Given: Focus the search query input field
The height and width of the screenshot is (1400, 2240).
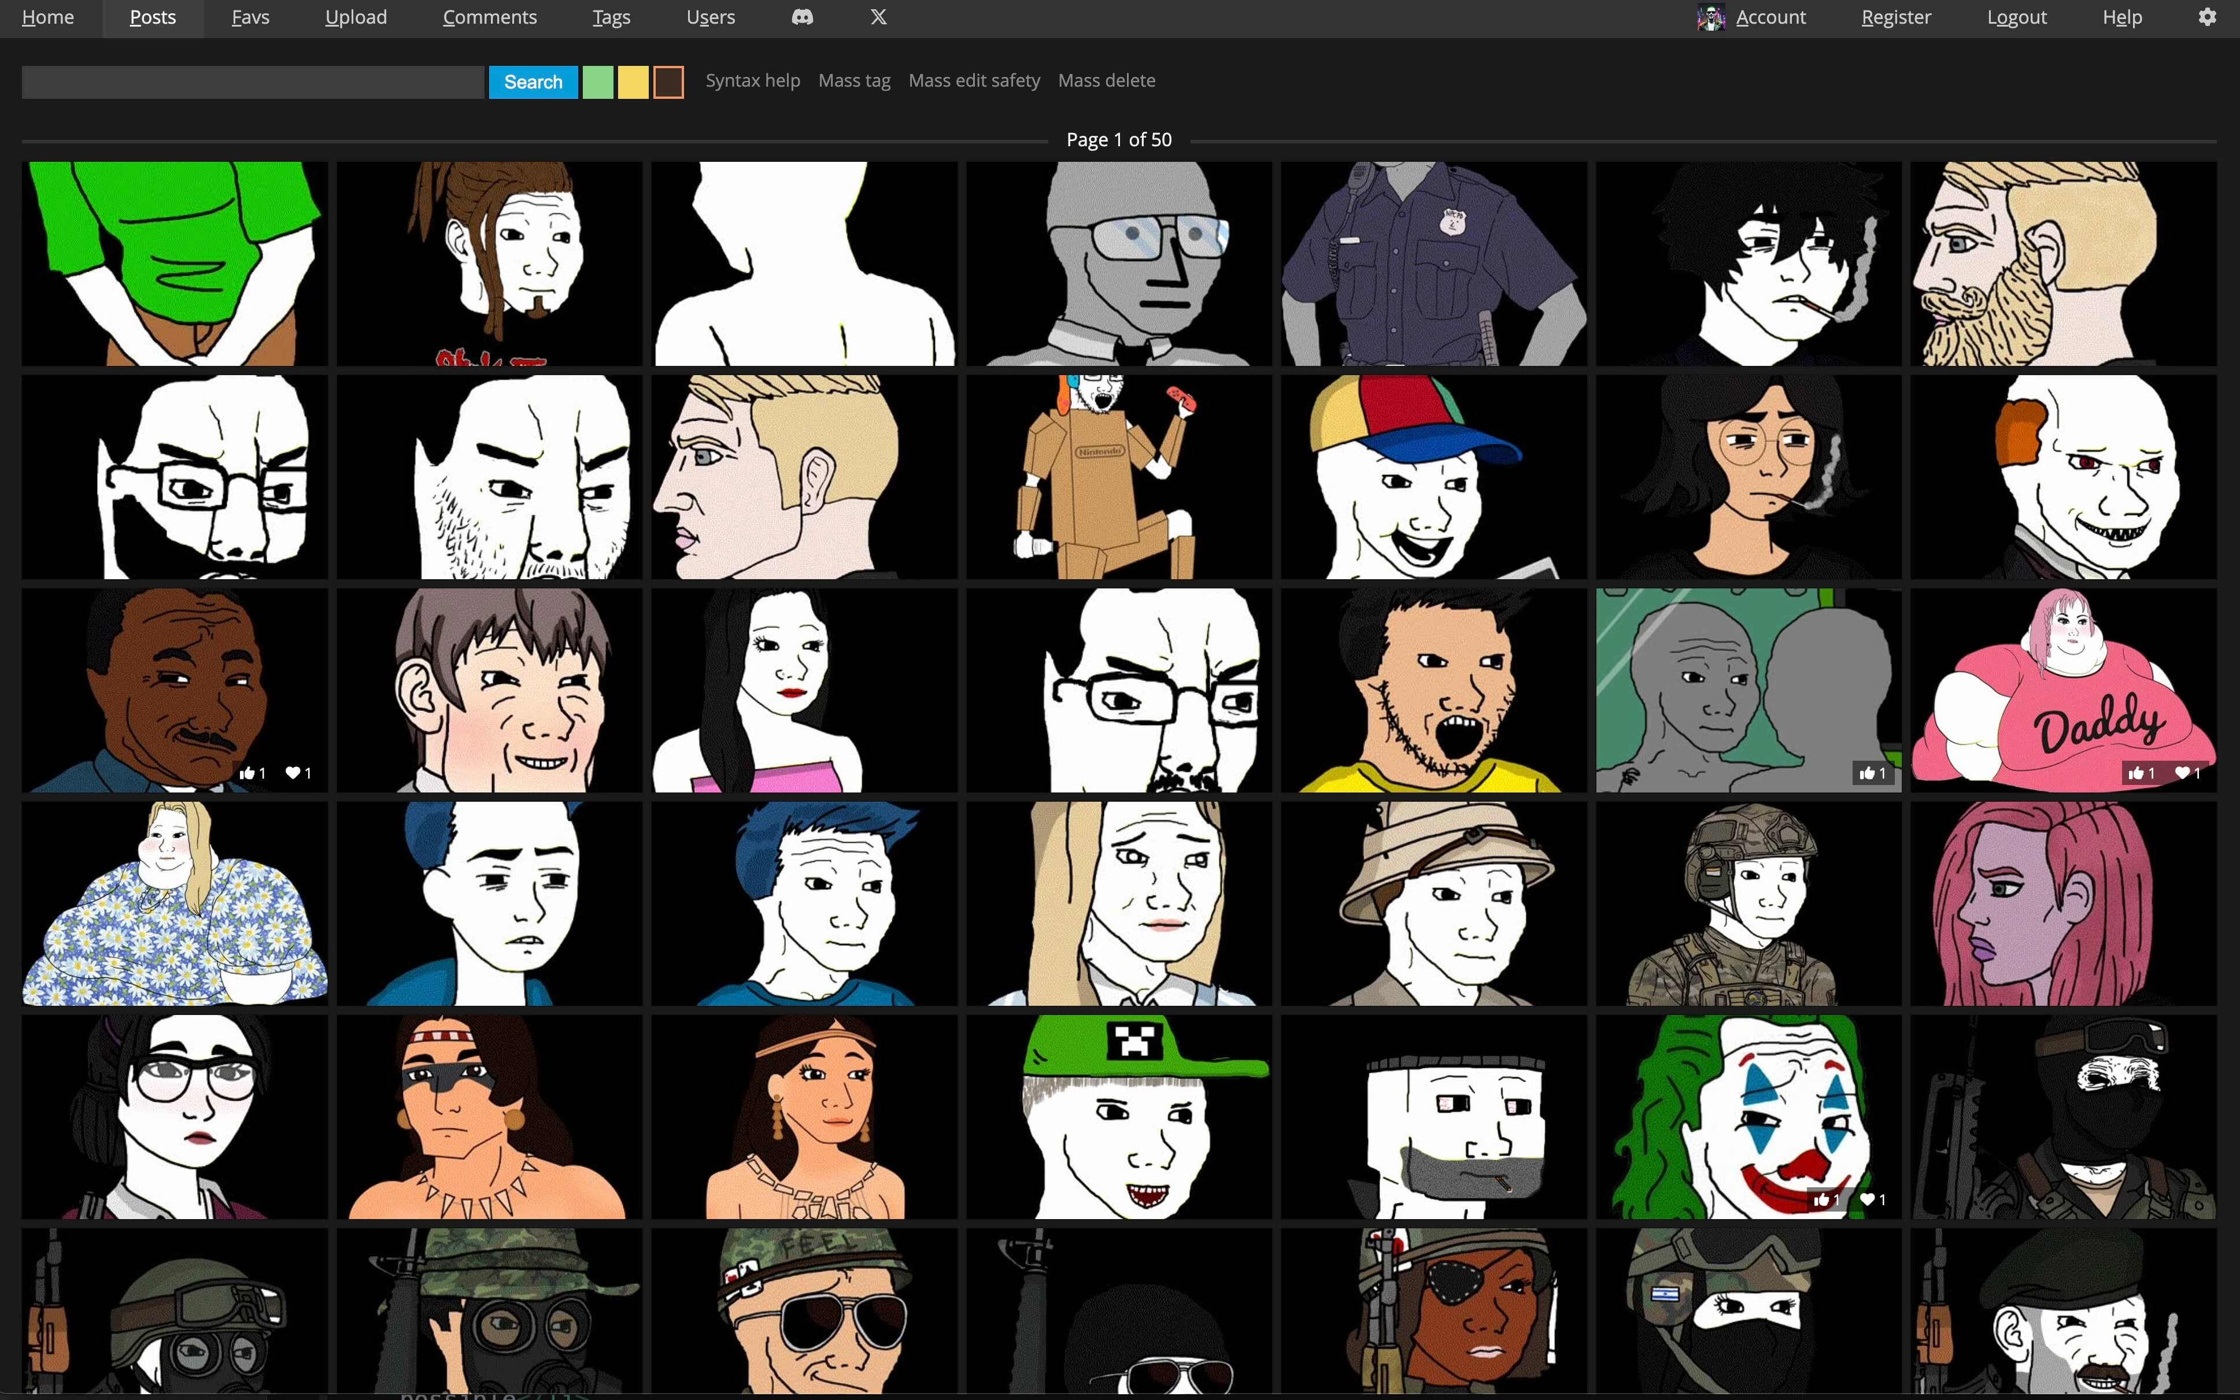Looking at the screenshot, I should 253,82.
